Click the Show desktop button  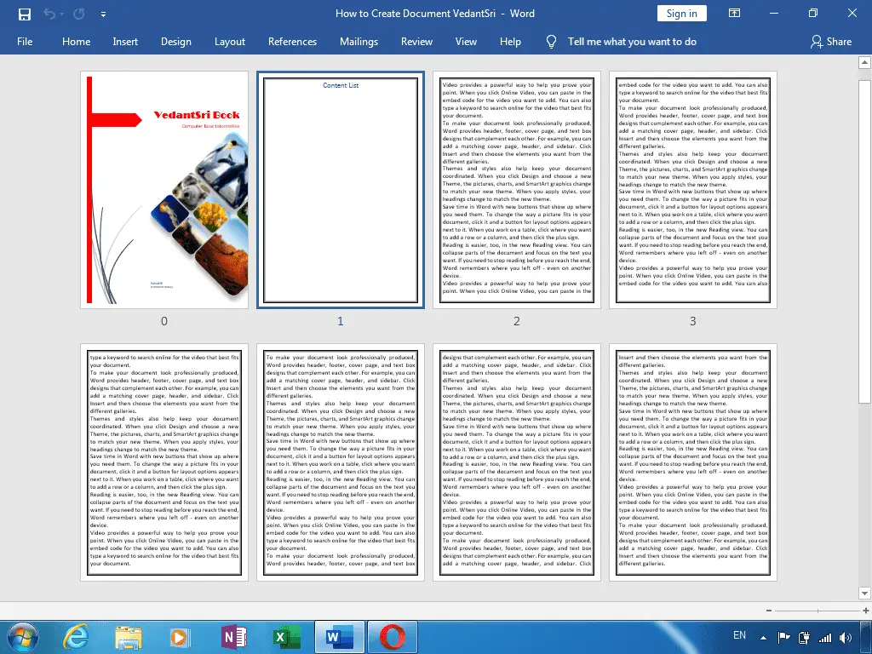(868, 637)
